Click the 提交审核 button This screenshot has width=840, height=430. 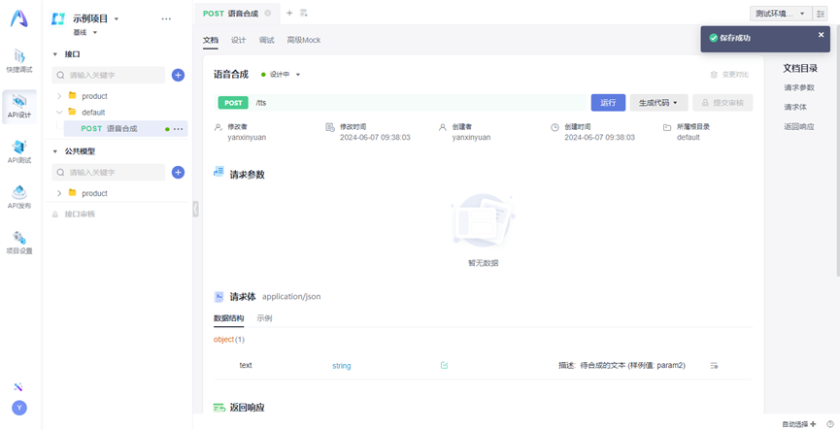[722, 103]
